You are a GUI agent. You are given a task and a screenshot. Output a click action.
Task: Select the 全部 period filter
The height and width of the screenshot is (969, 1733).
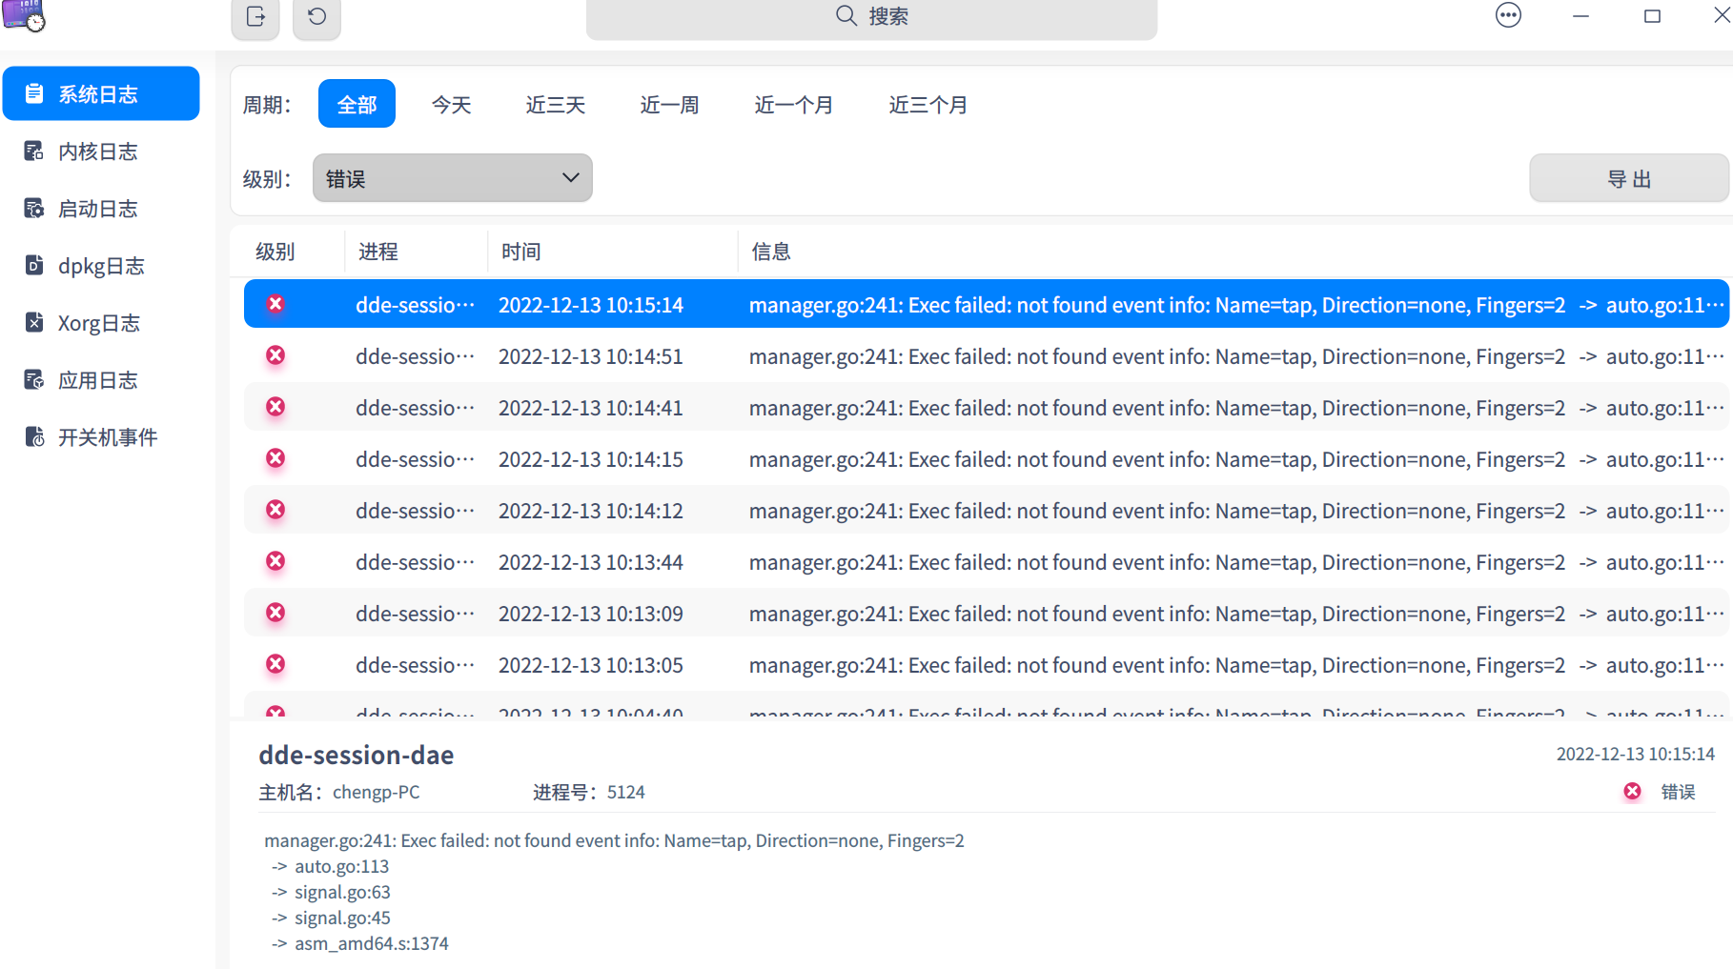pos(357,104)
